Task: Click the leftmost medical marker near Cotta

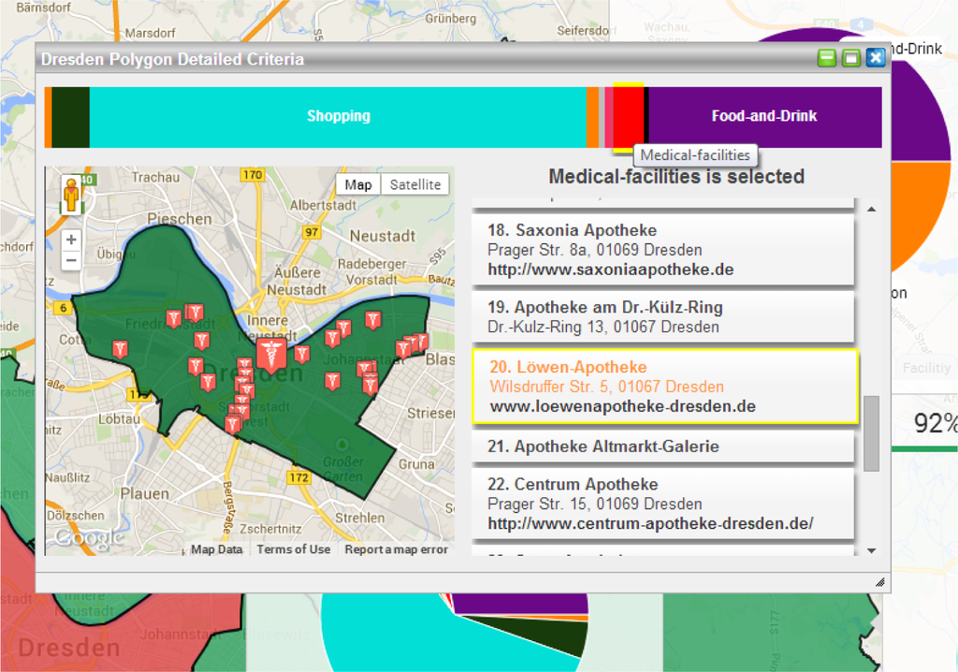Action: (120, 349)
